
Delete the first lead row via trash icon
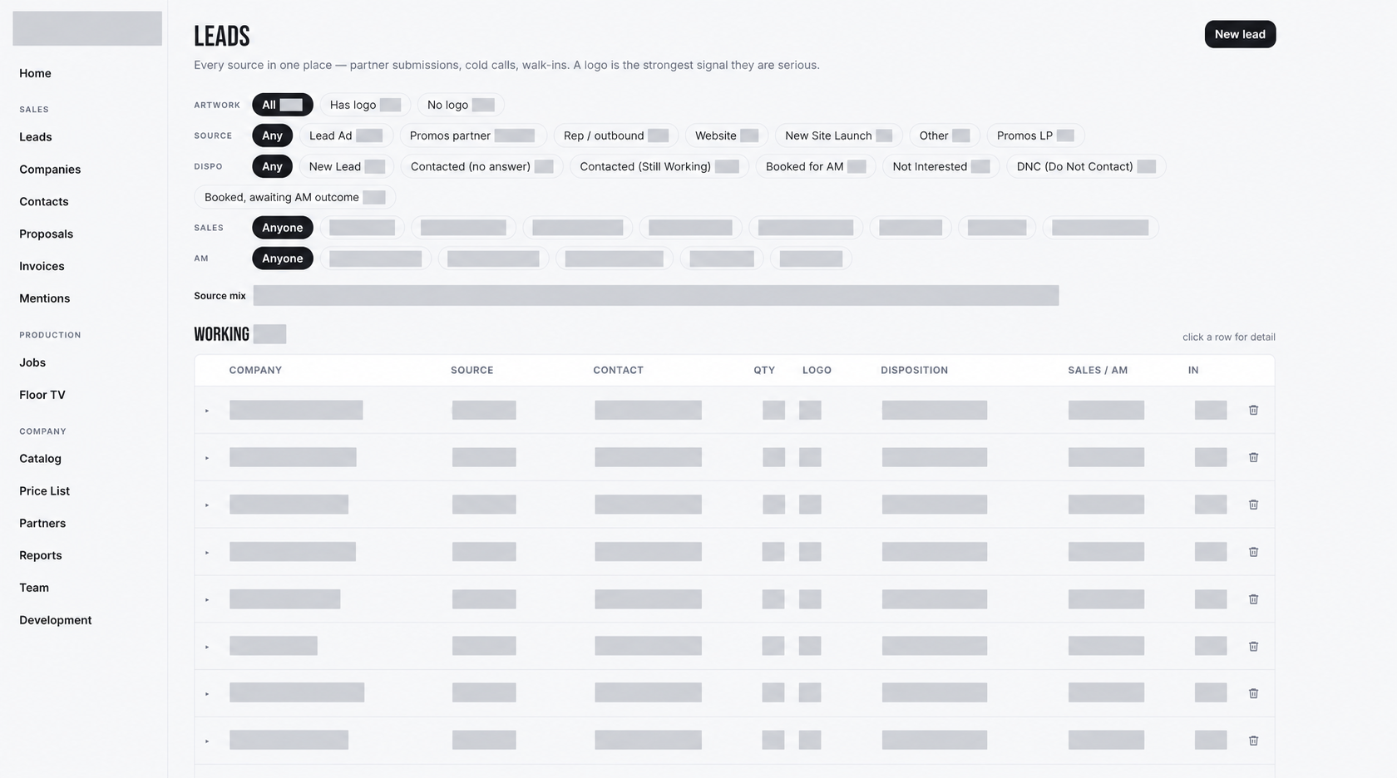[x=1253, y=410]
